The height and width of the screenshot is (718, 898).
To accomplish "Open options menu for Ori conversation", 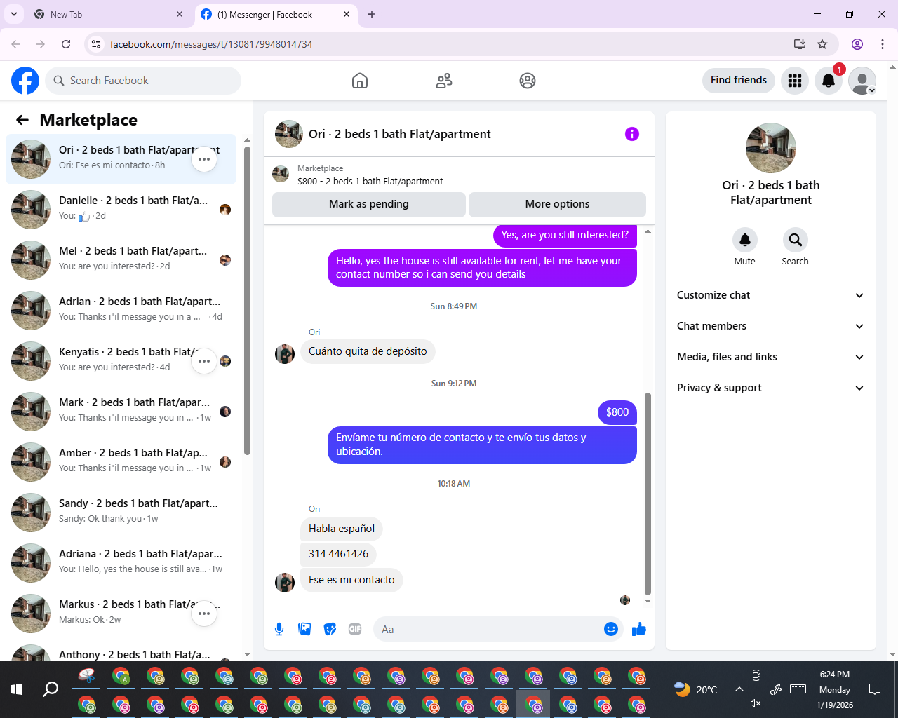I will [x=204, y=159].
